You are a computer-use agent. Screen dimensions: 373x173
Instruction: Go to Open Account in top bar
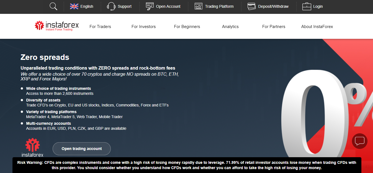click(168, 6)
